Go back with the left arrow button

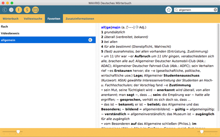[x=5, y=10]
